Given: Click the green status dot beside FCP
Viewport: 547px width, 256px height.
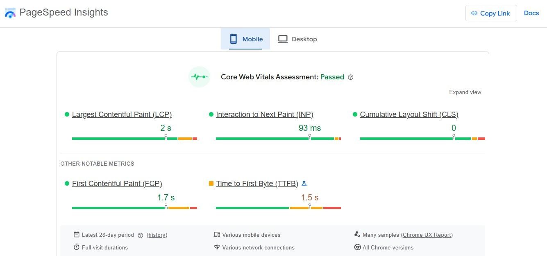Looking at the screenshot, I should [67, 184].
